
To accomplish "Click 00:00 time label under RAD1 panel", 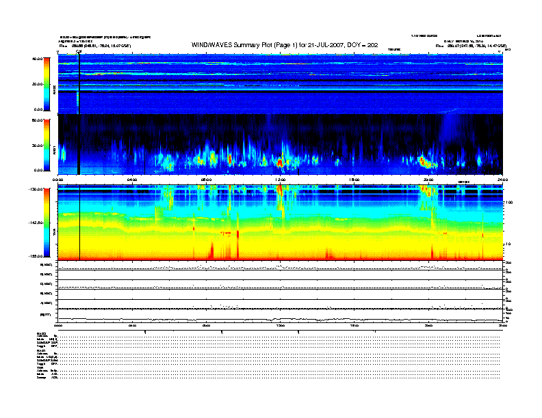I will click(57, 180).
